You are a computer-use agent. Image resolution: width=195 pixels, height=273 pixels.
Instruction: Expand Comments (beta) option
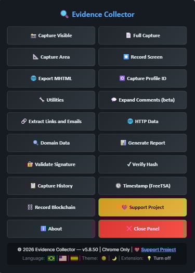click(x=142, y=100)
